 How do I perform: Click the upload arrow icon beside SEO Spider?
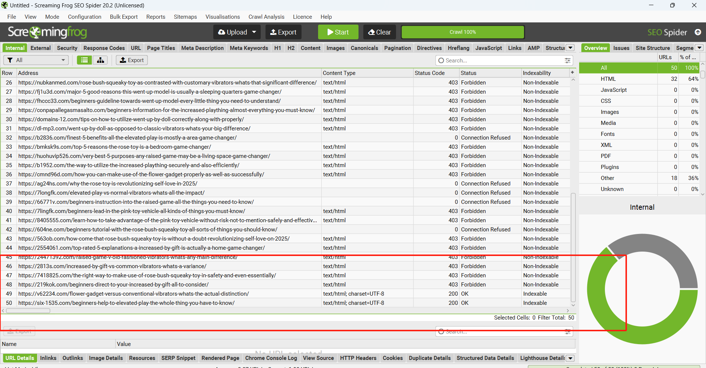[x=698, y=32]
